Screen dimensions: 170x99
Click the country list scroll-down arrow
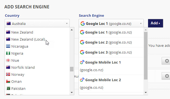pos(72,93)
